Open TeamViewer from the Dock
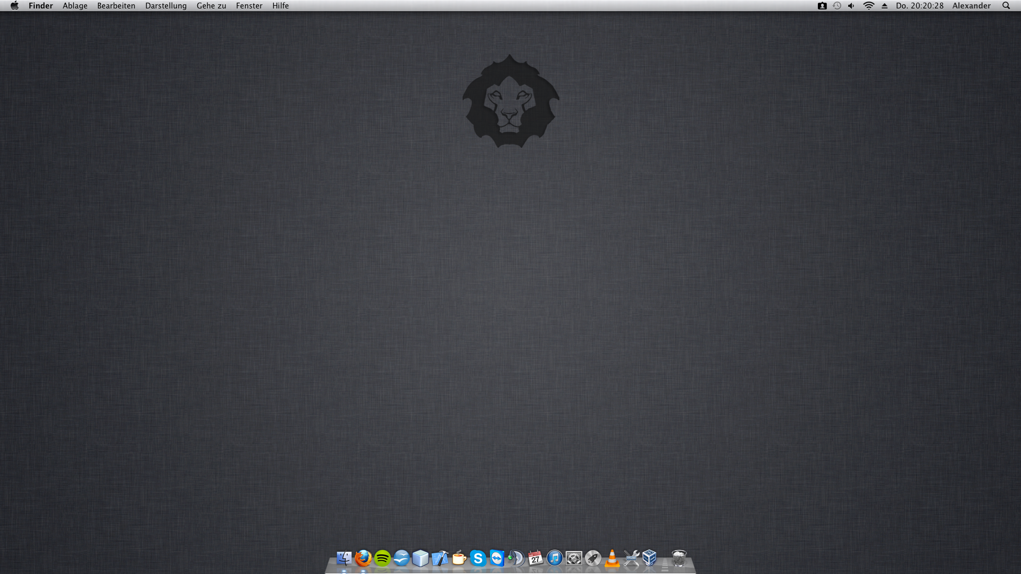The image size is (1021, 574). click(x=497, y=558)
